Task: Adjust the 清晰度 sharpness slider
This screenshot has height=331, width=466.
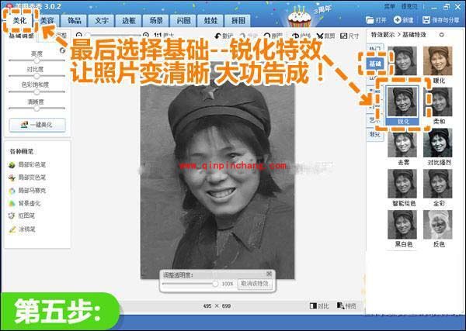Action: [x=37, y=108]
